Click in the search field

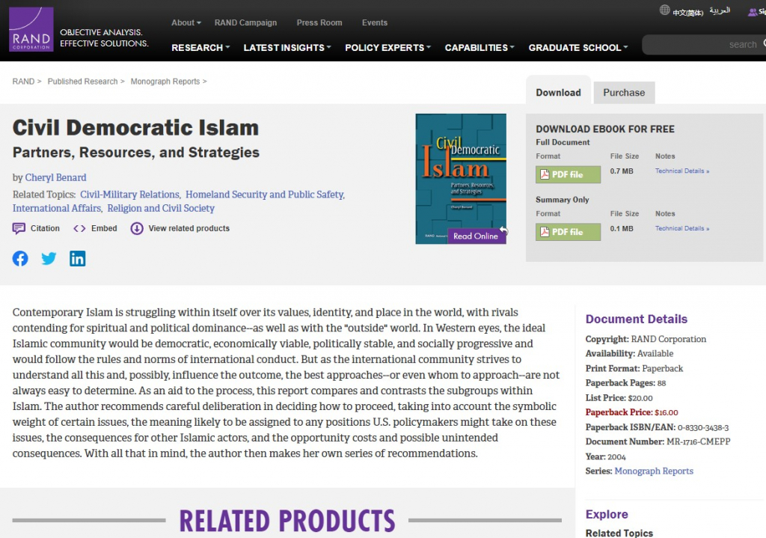coord(703,44)
